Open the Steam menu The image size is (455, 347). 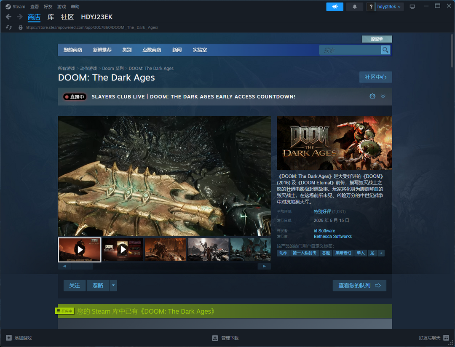(19, 7)
